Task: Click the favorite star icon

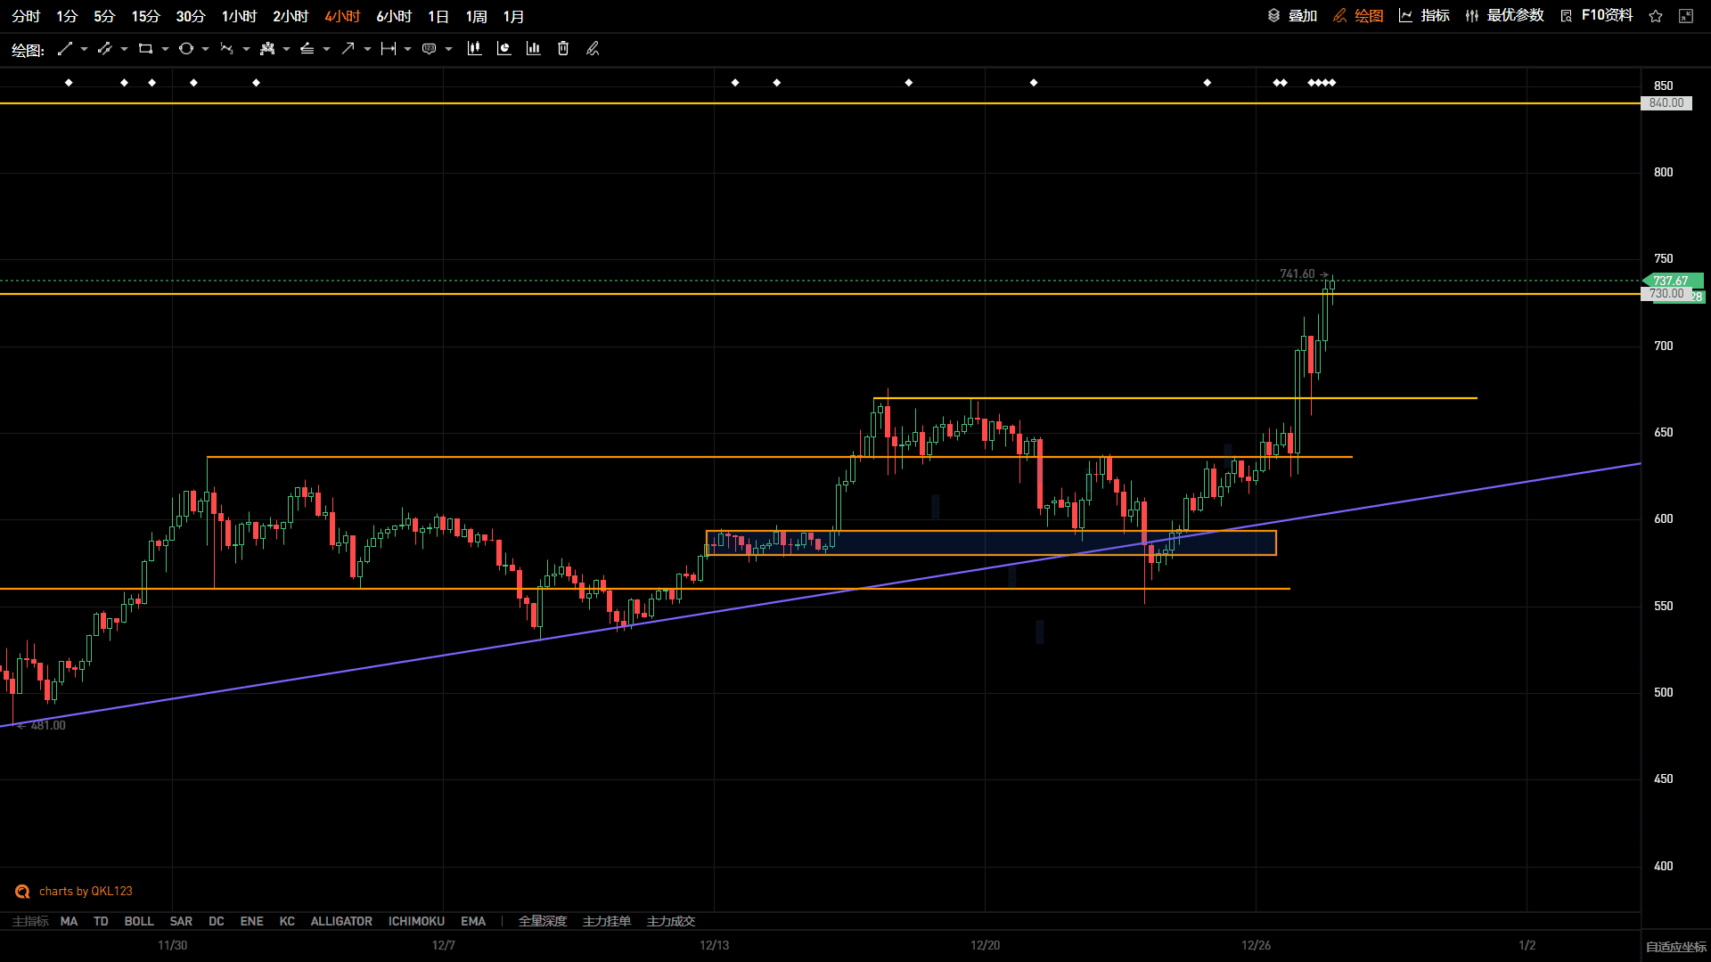Action: click(1656, 16)
